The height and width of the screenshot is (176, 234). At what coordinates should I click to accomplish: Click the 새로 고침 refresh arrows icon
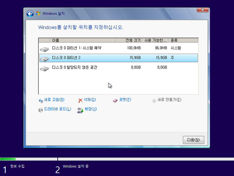point(41,101)
